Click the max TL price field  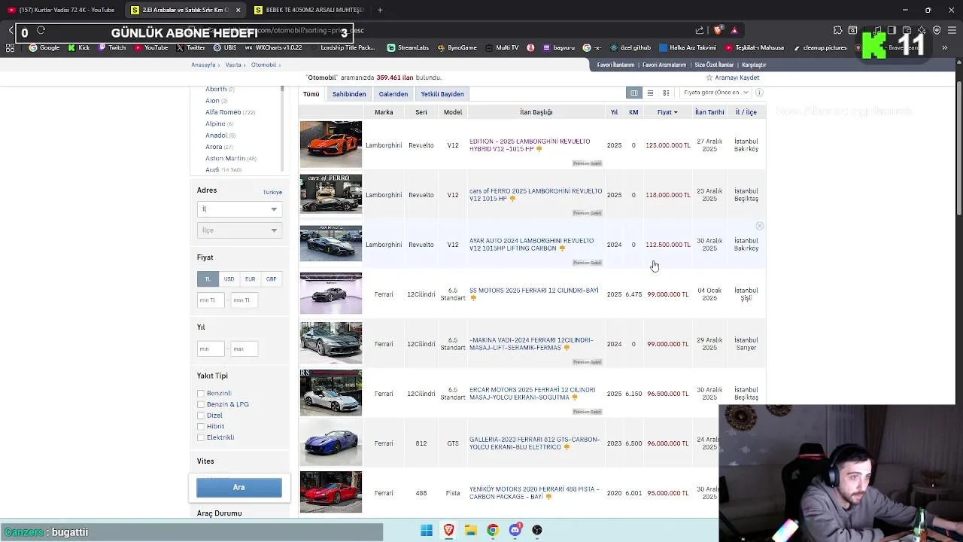click(245, 300)
